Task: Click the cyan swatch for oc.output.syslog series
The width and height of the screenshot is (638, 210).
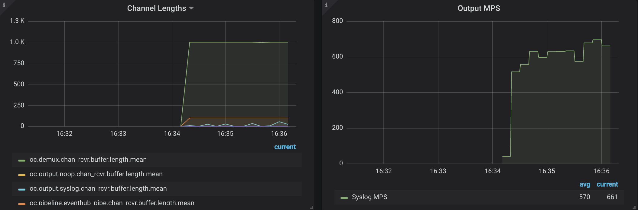Action: point(22,189)
